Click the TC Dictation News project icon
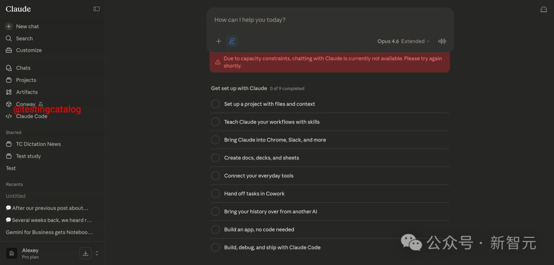 click(9, 144)
